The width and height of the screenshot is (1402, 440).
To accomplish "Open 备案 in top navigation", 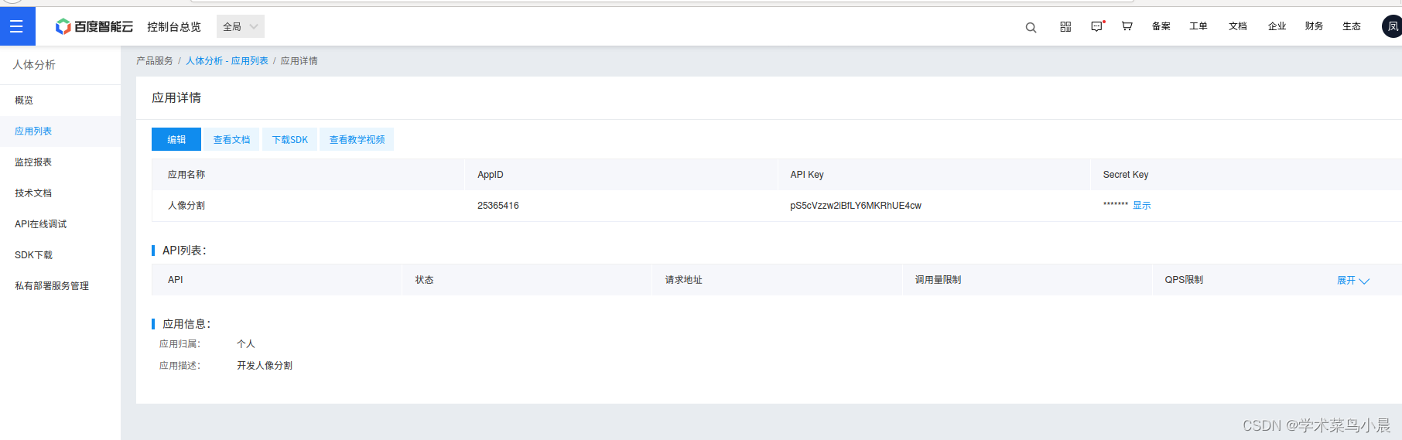I will coord(1161,26).
